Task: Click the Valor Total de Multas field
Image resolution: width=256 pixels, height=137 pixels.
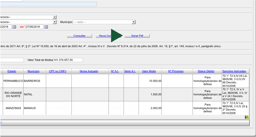Action: click(x=68, y=60)
